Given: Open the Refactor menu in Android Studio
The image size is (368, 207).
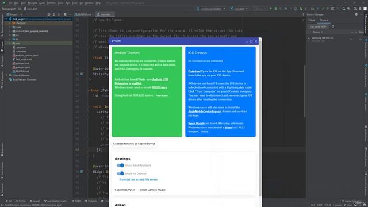Looking at the screenshot, I should tap(51, 3).
